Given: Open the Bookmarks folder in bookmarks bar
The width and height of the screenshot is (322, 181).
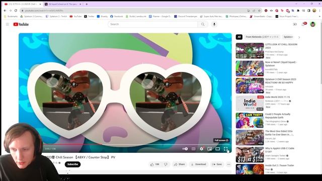Looking at the screenshot, I should pyautogui.click(x=11, y=16).
